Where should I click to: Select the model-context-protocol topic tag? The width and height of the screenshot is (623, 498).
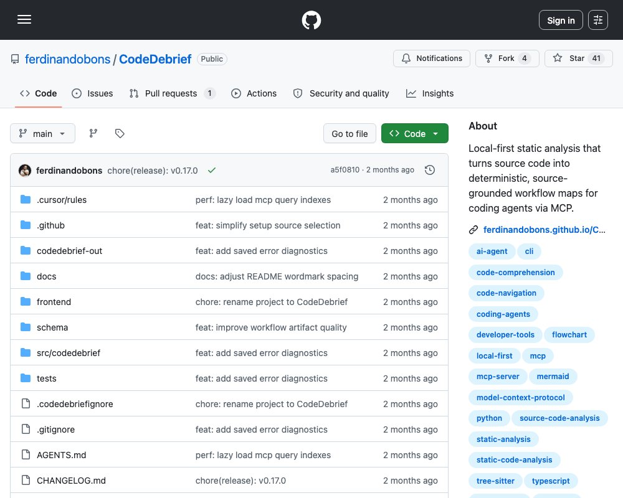pyautogui.click(x=521, y=398)
